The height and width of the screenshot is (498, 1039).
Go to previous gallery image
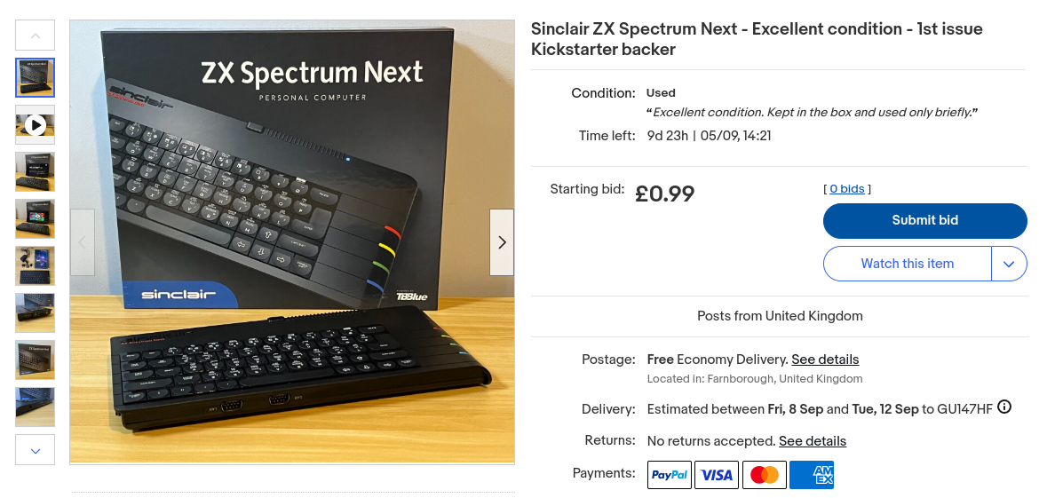click(83, 242)
